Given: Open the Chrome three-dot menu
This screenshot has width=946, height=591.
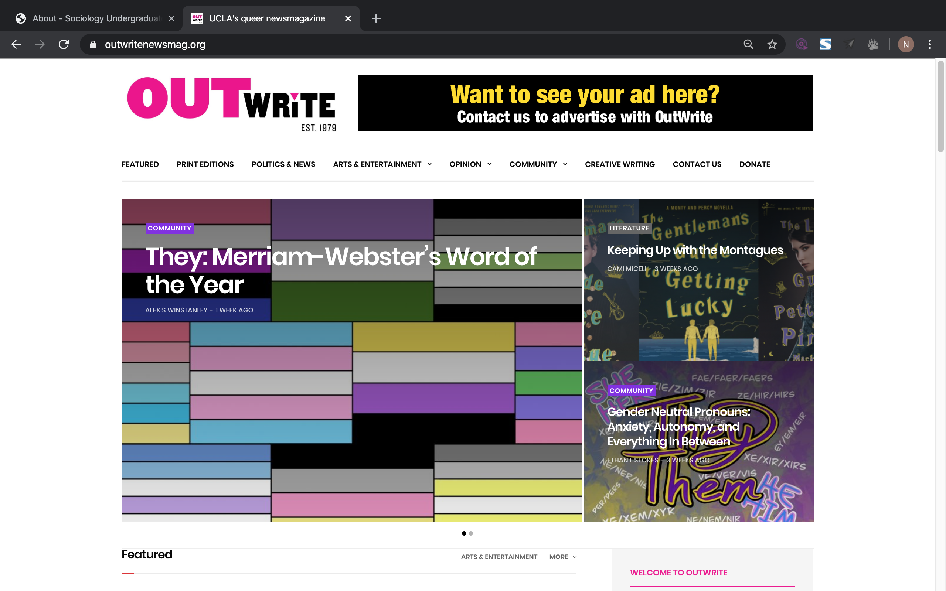Looking at the screenshot, I should point(930,45).
